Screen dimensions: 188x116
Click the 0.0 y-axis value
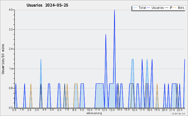coord(11,108)
